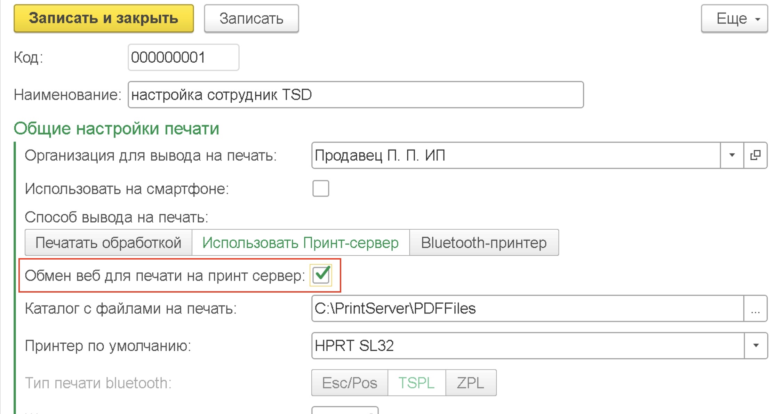775x414 pixels.
Task: Choose the Bluetooth-принтер option
Action: pos(484,243)
